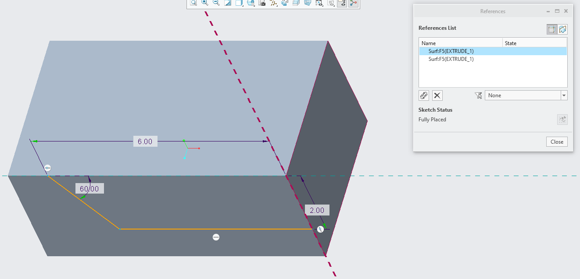
Task: Click the Repaint icon
Action: pyautogui.click(x=227, y=3)
